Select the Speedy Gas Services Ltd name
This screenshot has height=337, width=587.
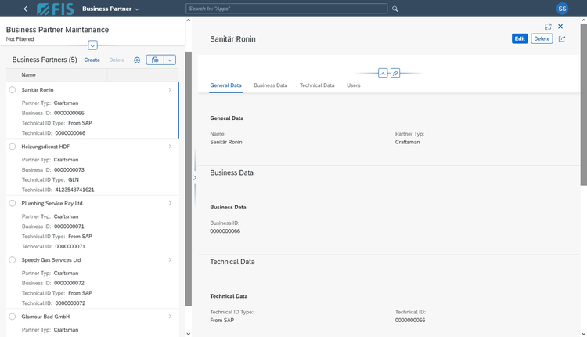click(x=52, y=259)
